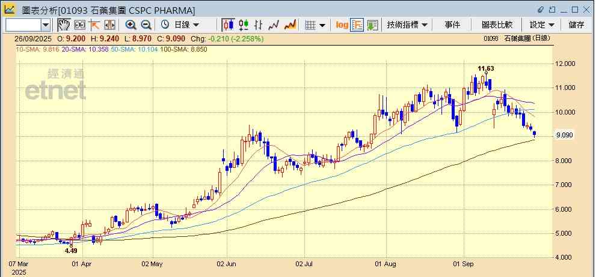Click the 儲存 button
Viewport: 596px width, 277px height.
coord(576,25)
